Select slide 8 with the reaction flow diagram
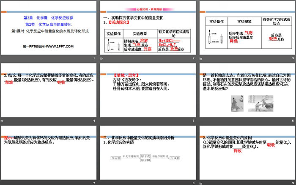Image resolution: width=296 pixels, height=185 pixels. pos(147,154)
